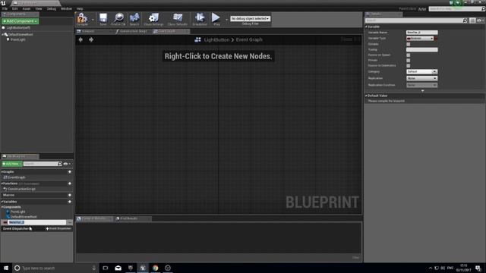Toggle the Expose to Cinematics checkbox
This screenshot has height=273, width=486.
[409, 66]
